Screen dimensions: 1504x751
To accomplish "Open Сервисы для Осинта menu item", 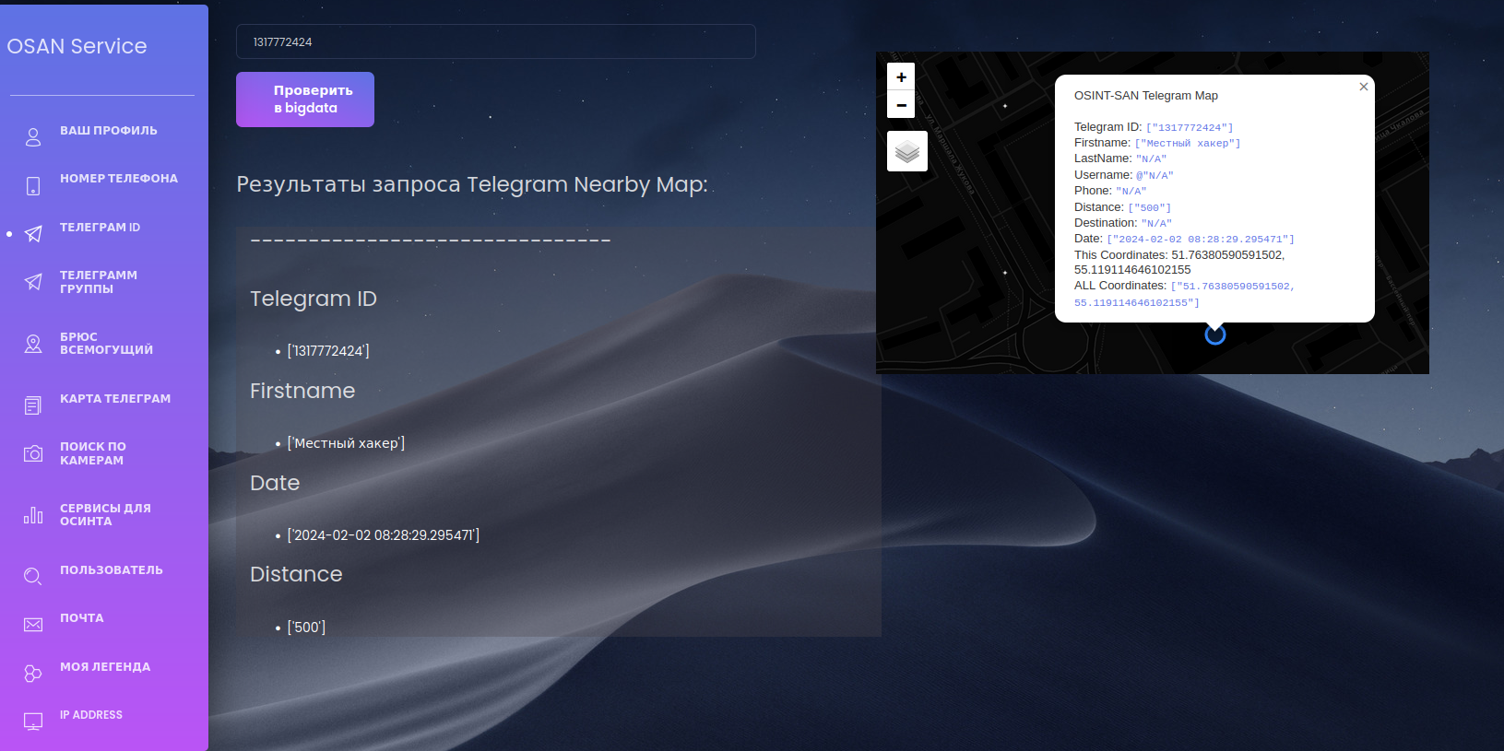I will pos(105,515).
